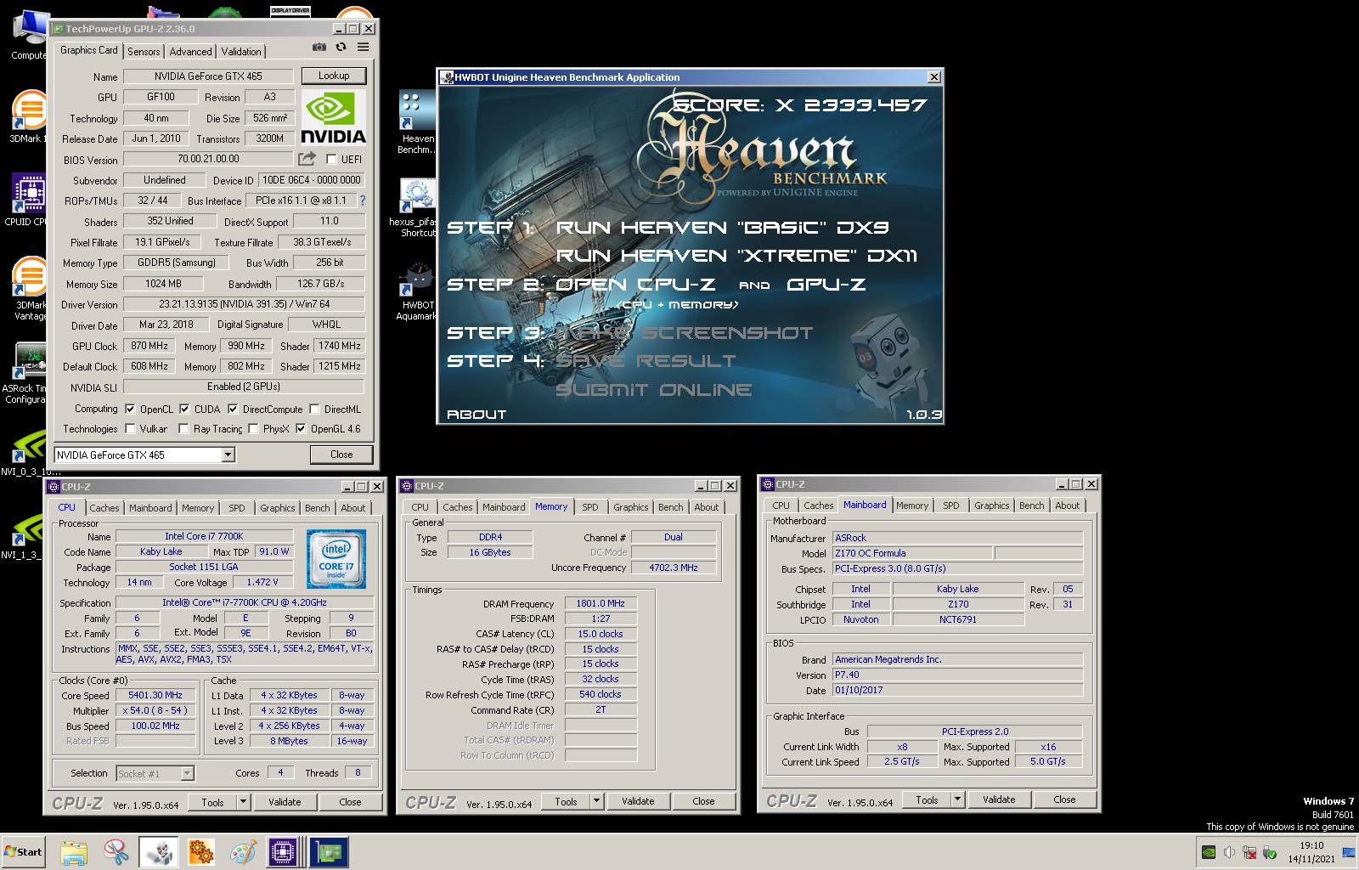Click the NVIDIA tray icon
The width and height of the screenshot is (1359, 870).
coord(1208,852)
